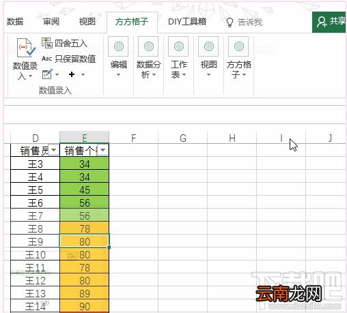The height and width of the screenshot is (313, 347).
Task: Open the 销售员 filter dropdown
Action: tap(54, 150)
